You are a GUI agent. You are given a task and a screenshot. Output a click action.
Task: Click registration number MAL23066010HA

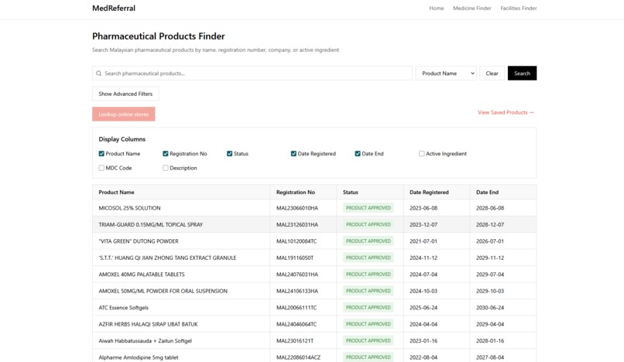coord(297,208)
